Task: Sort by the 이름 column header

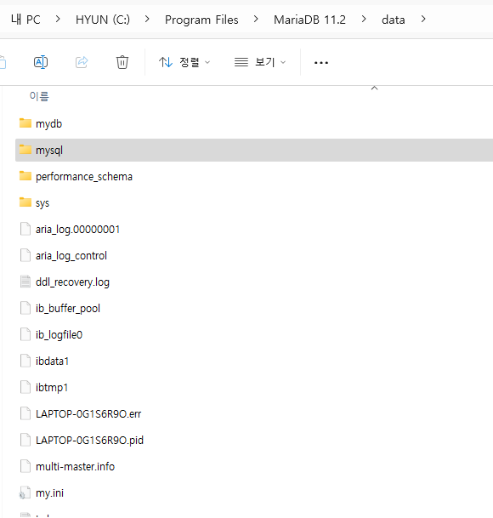Action: 39,96
